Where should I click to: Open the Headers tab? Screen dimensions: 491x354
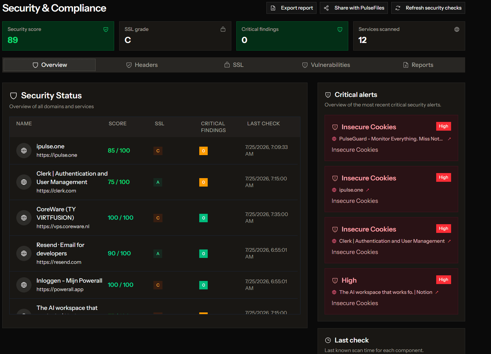click(142, 65)
